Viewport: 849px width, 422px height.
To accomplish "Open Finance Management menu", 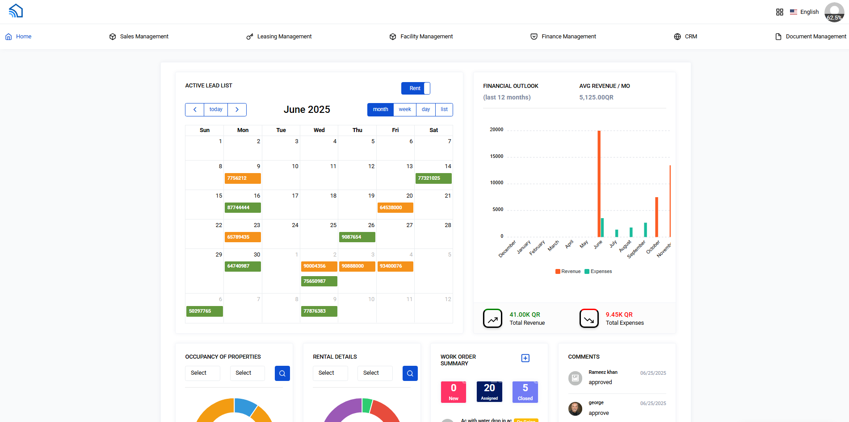I will coord(563,37).
